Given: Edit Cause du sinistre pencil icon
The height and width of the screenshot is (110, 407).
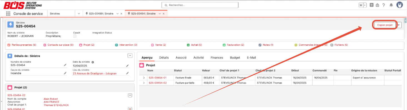Looking at the screenshot, I should (x=65, y=73).
